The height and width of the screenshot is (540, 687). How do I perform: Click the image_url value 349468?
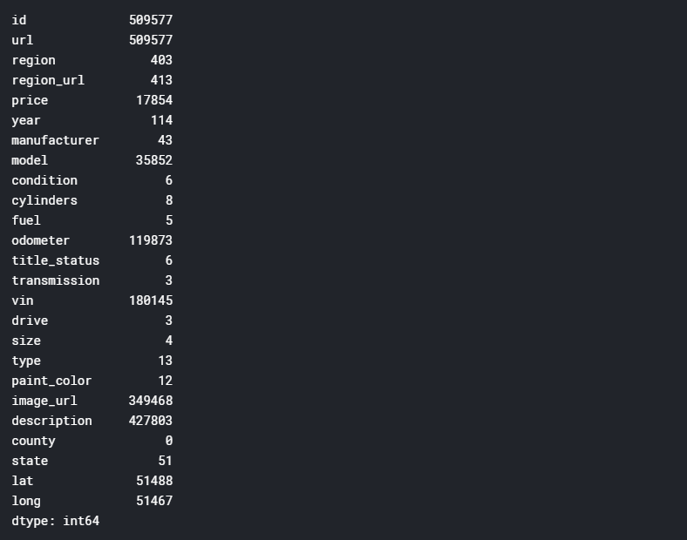point(150,401)
